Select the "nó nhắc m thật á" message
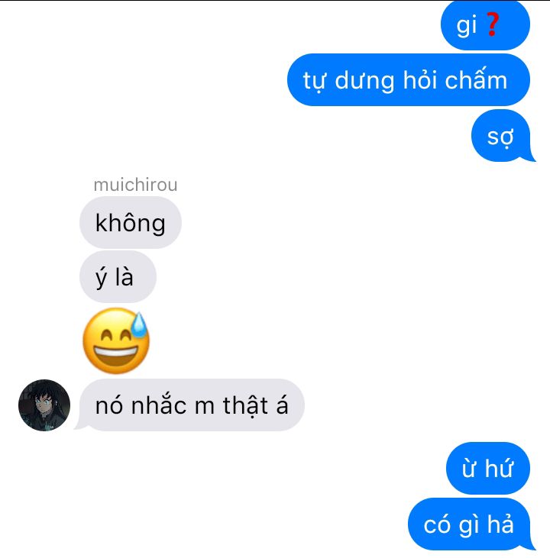 pos(191,405)
